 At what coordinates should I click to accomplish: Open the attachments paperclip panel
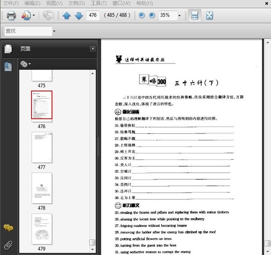(x=8, y=246)
